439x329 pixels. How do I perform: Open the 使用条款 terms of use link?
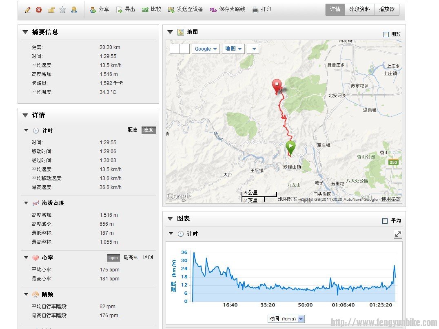391,199
